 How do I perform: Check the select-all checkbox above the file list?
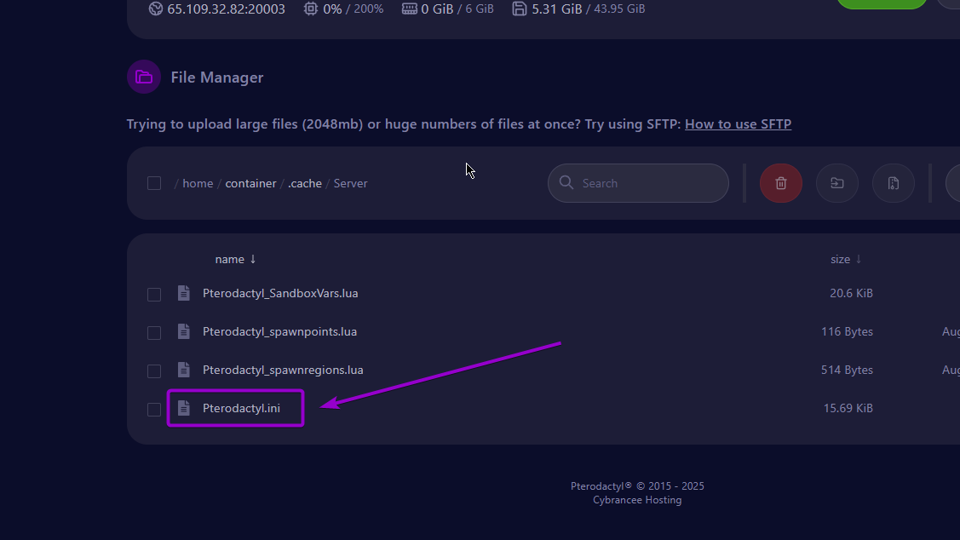click(x=154, y=182)
